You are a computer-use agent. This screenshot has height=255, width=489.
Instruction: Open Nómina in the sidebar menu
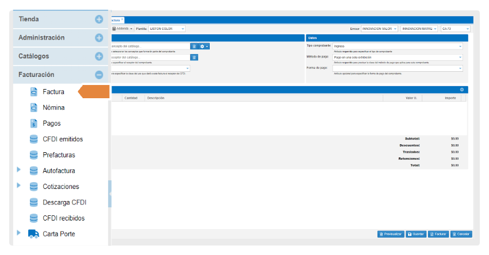pyautogui.click(x=53, y=107)
